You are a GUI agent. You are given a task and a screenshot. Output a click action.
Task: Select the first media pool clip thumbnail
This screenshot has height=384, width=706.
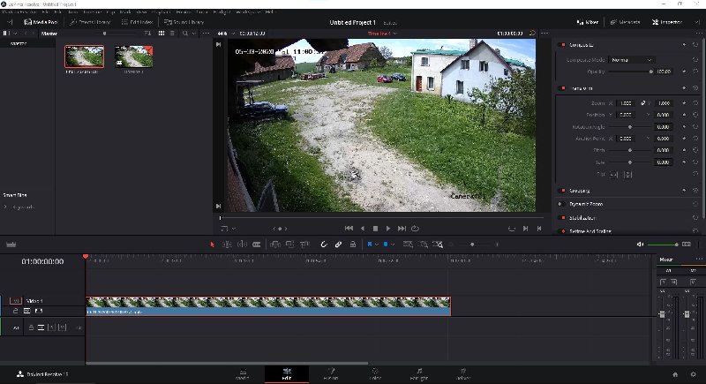click(84, 56)
